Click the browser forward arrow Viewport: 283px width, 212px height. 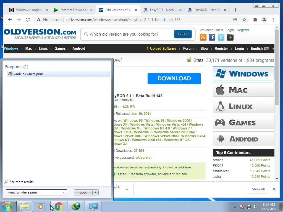(19, 20)
